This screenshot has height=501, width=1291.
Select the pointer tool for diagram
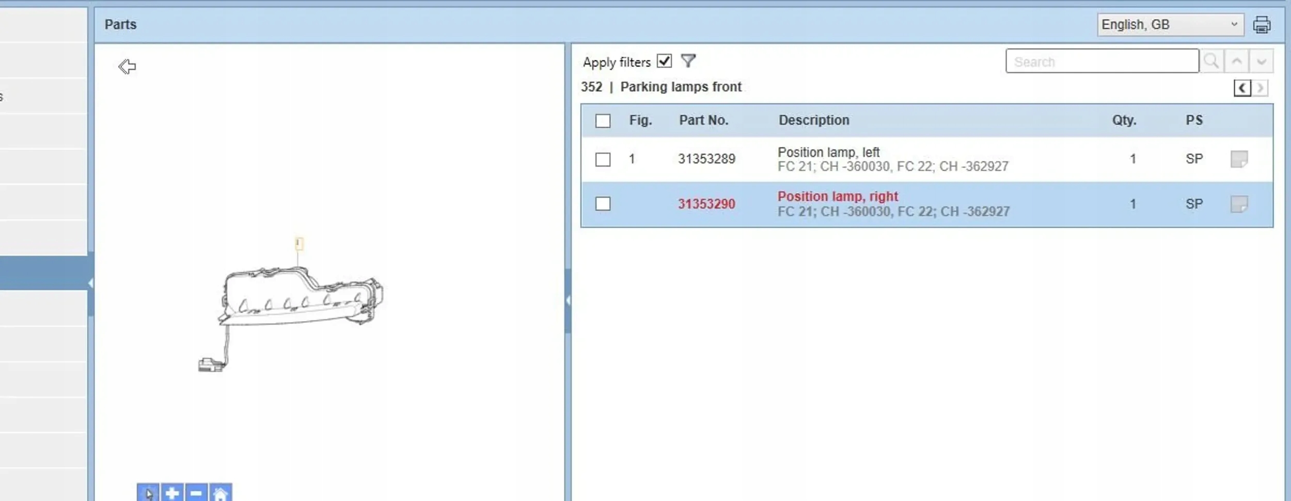pyautogui.click(x=148, y=493)
